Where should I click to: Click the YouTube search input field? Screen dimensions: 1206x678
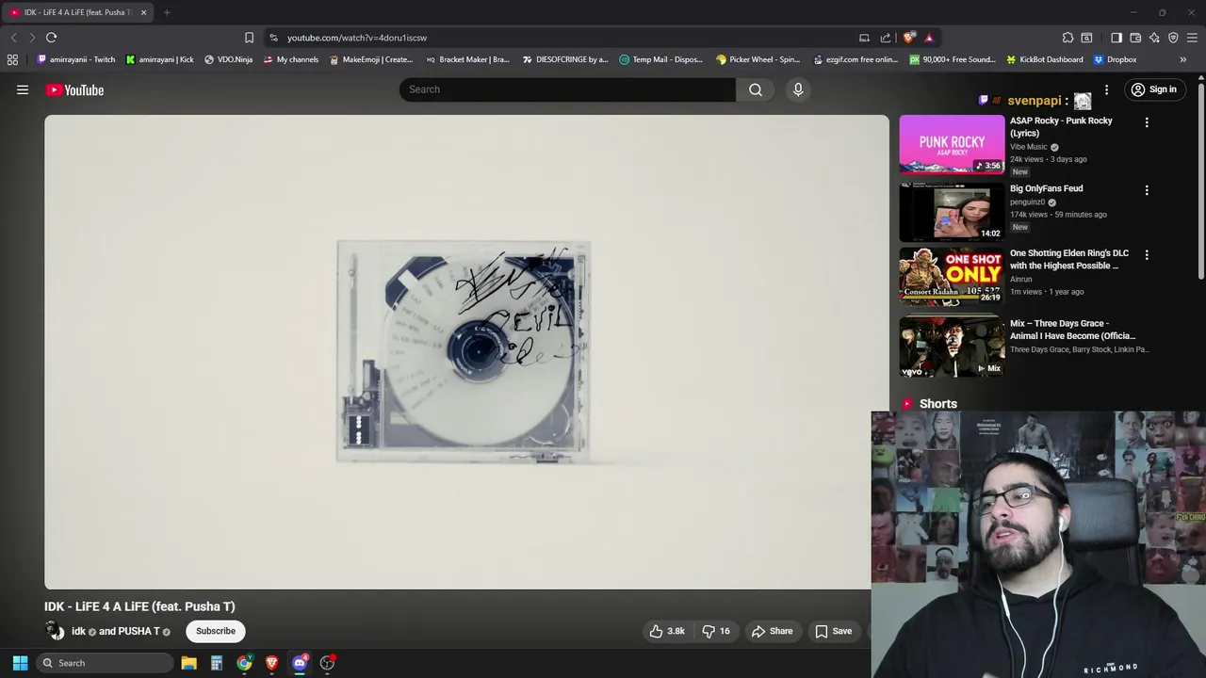coord(567,89)
